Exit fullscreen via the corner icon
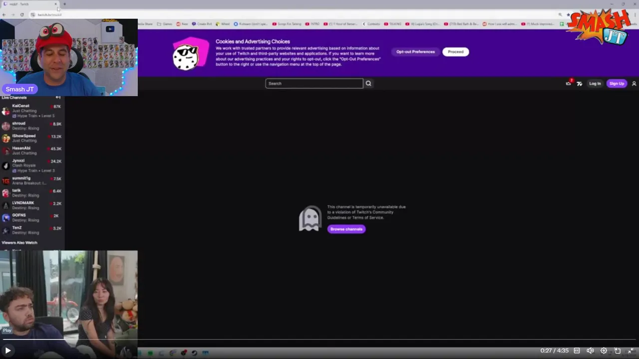The image size is (639, 359). tap(631, 351)
